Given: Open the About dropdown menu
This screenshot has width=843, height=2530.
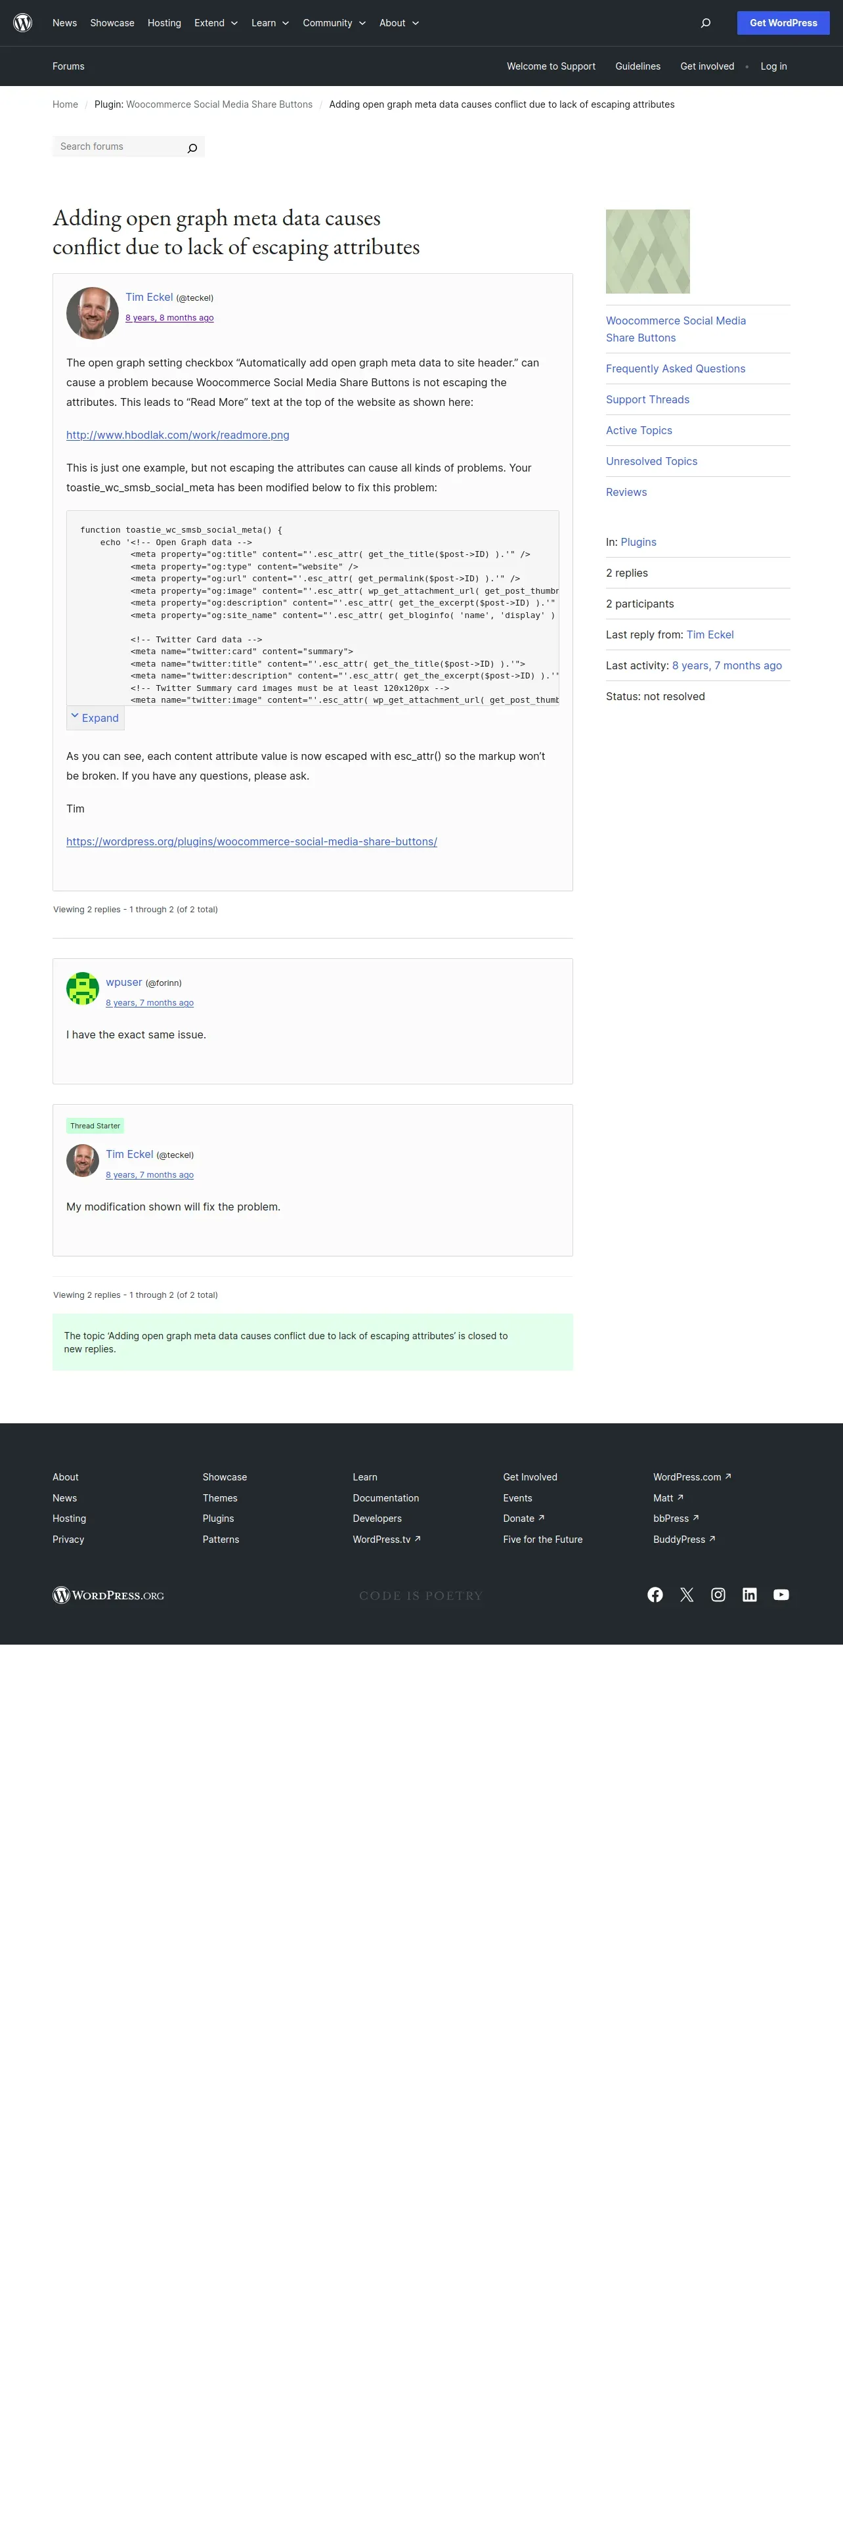Looking at the screenshot, I should 399,22.
